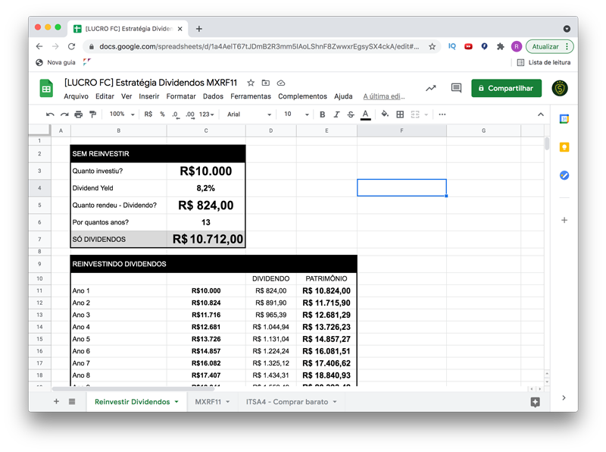Viewport: 606px width, 452px height.
Task: Open the all sheets list
Action: [x=72, y=401]
